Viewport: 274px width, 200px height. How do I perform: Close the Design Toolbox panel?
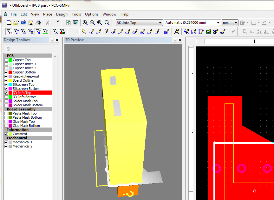57,40
